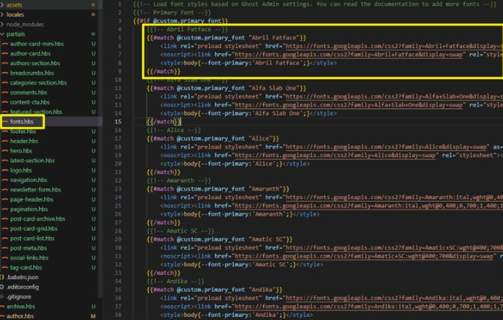The image size is (503, 320).
Task: Click the U status badge on header.hbs
Action: [x=93, y=141]
